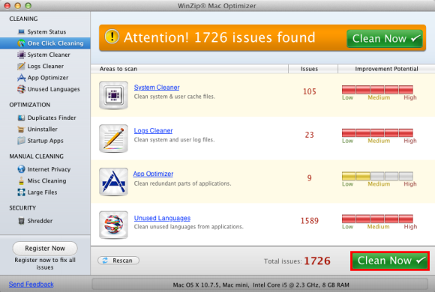Click the 105 issues count
435x292 pixels.
309,91
